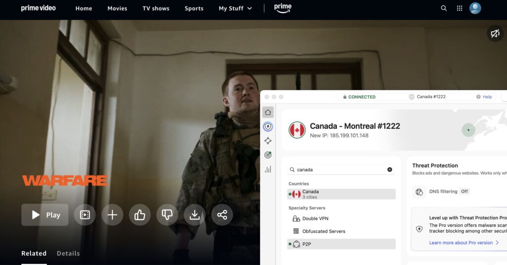The image size is (507, 265).
Task: Clear the canada search text
Action: (390, 169)
